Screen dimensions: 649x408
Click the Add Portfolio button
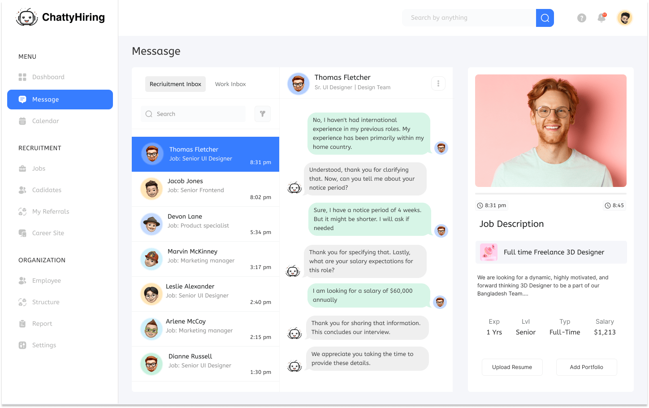[586, 367]
